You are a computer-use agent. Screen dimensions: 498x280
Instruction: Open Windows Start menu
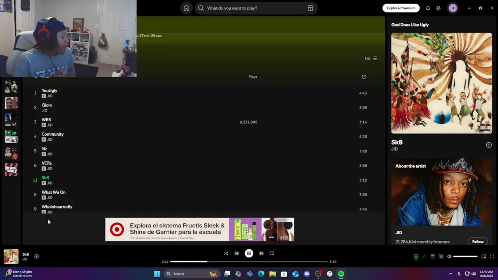[x=157, y=274]
